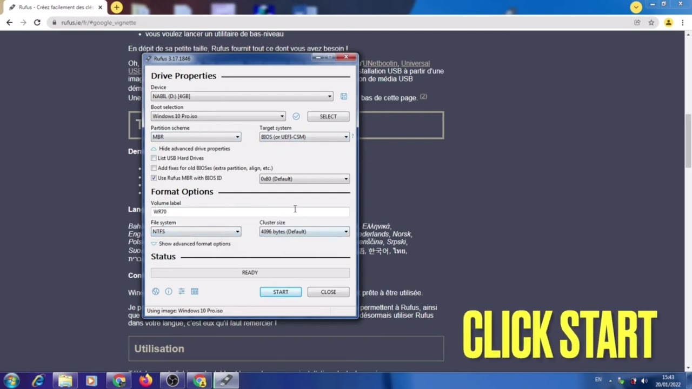
Task: Open File system NTFS dropdown
Action: pos(196,232)
